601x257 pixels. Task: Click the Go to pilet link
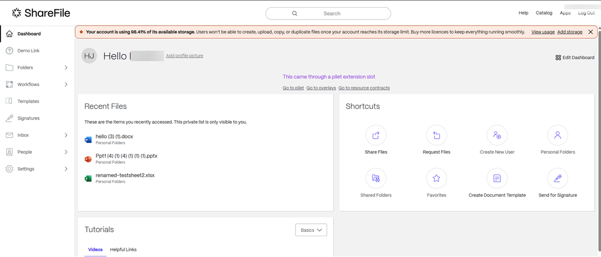coord(293,88)
